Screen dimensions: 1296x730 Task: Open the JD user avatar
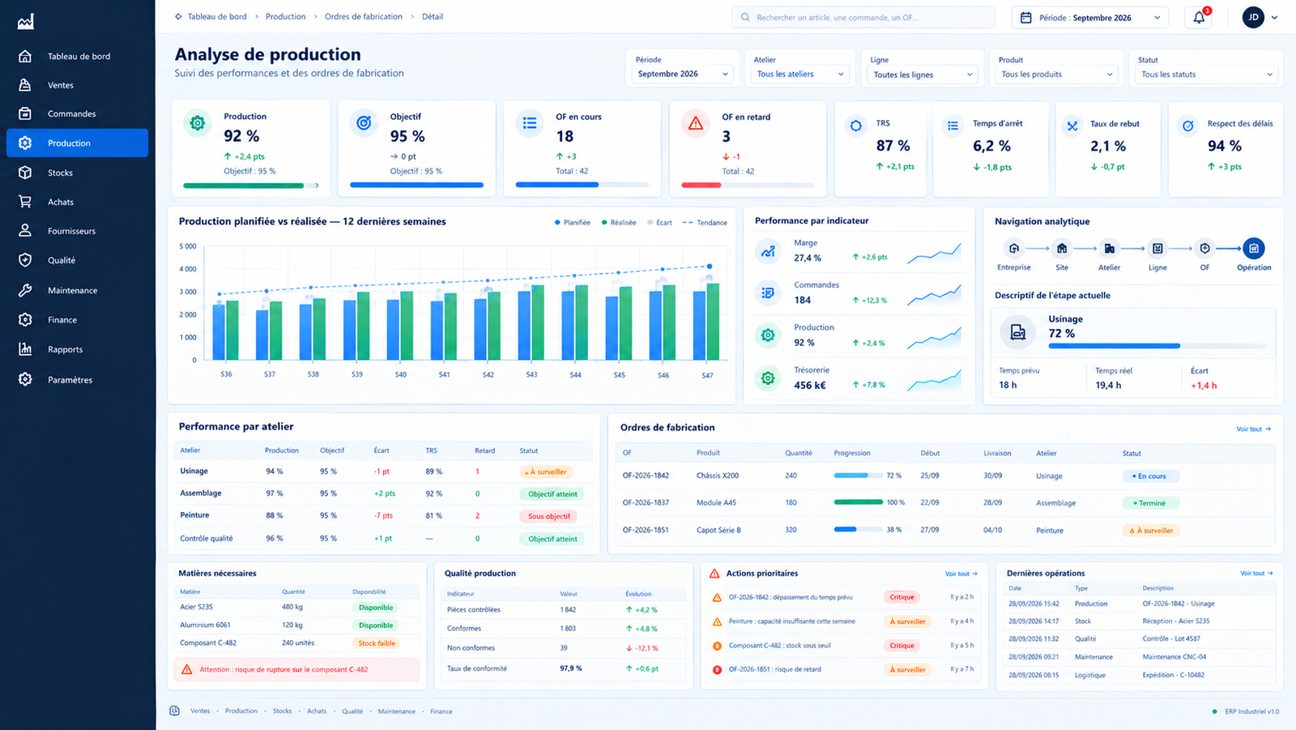(1253, 17)
